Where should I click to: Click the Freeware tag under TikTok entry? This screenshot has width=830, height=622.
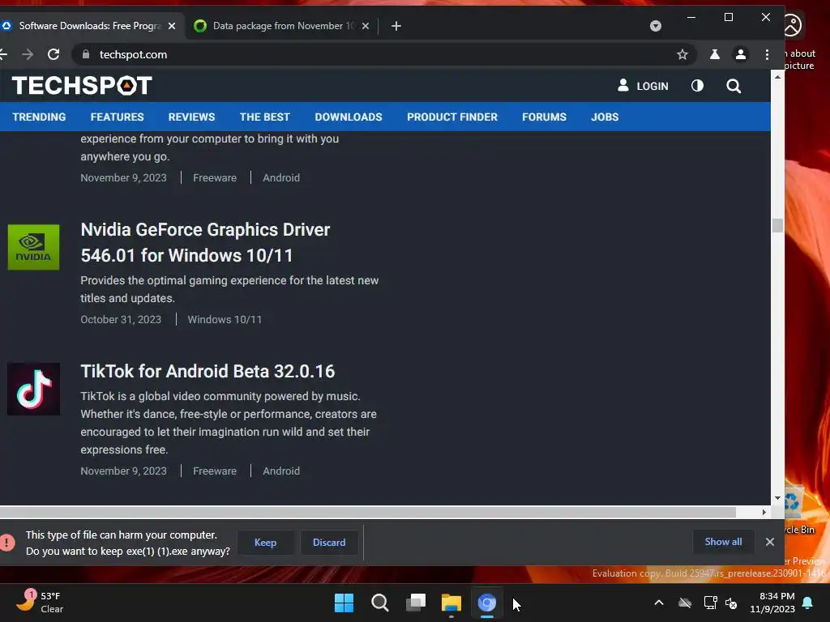coord(215,471)
